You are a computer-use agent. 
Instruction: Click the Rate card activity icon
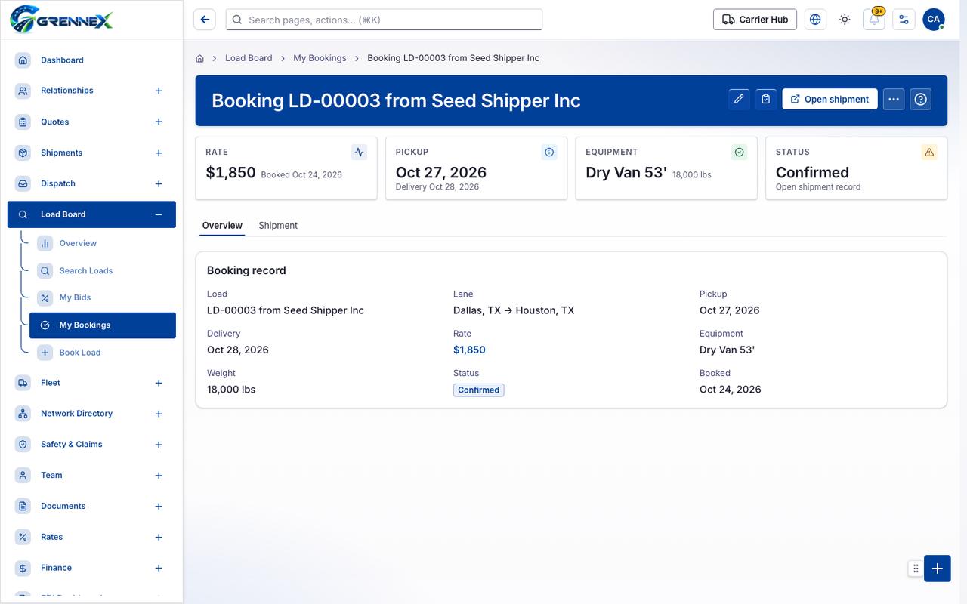(x=360, y=152)
